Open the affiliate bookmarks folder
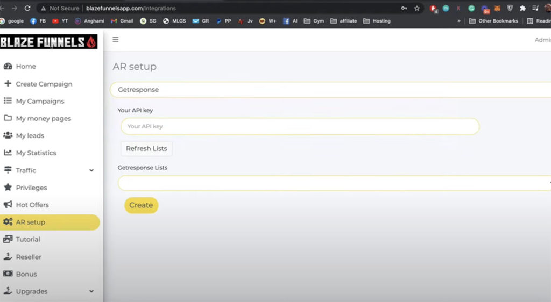This screenshot has height=302, width=551. [x=343, y=21]
